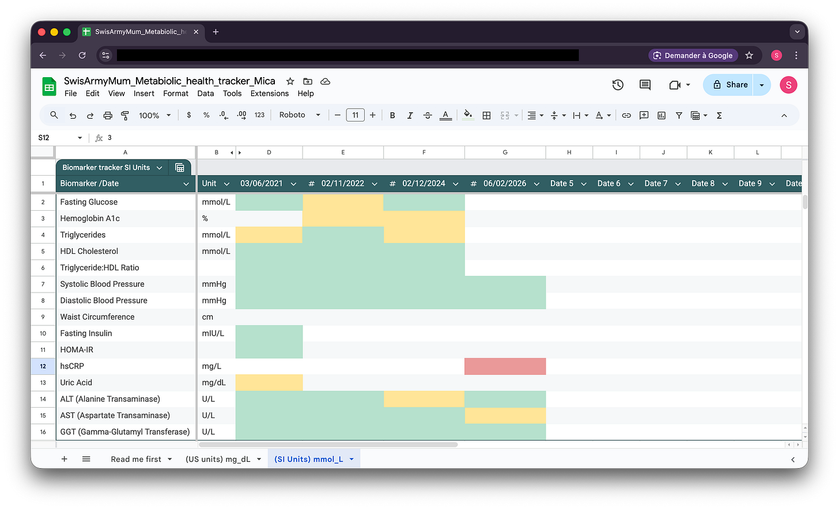Increase decimal places
The image size is (839, 509).
point(242,115)
